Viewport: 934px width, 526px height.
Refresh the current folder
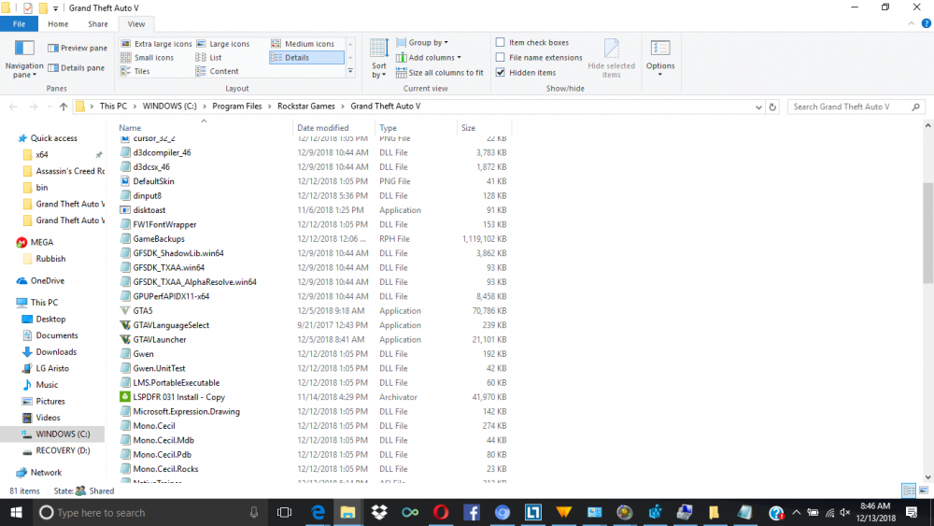[x=772, y=107]
